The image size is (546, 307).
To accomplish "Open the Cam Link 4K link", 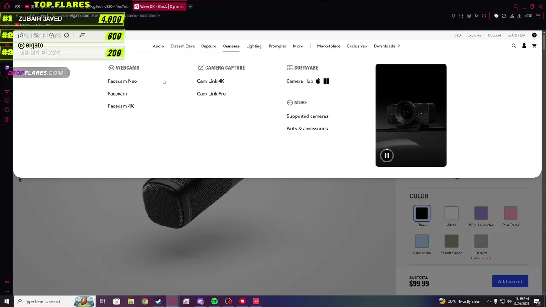I will click(x=210, y=81).
